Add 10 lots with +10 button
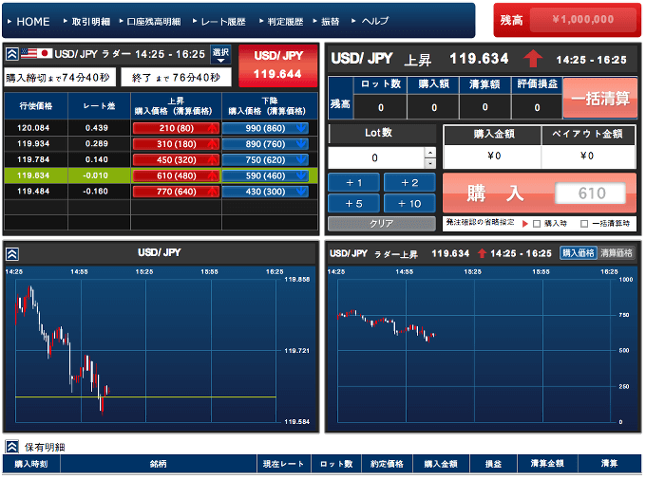 tap(409, 203)
